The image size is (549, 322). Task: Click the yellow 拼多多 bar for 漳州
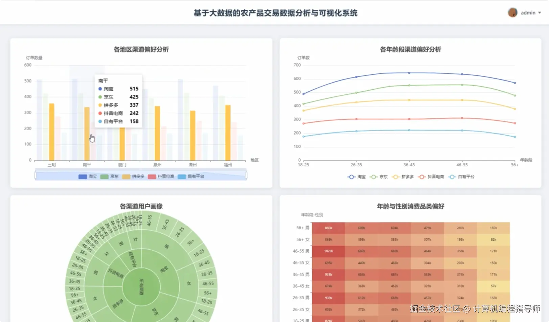[192, 135]
